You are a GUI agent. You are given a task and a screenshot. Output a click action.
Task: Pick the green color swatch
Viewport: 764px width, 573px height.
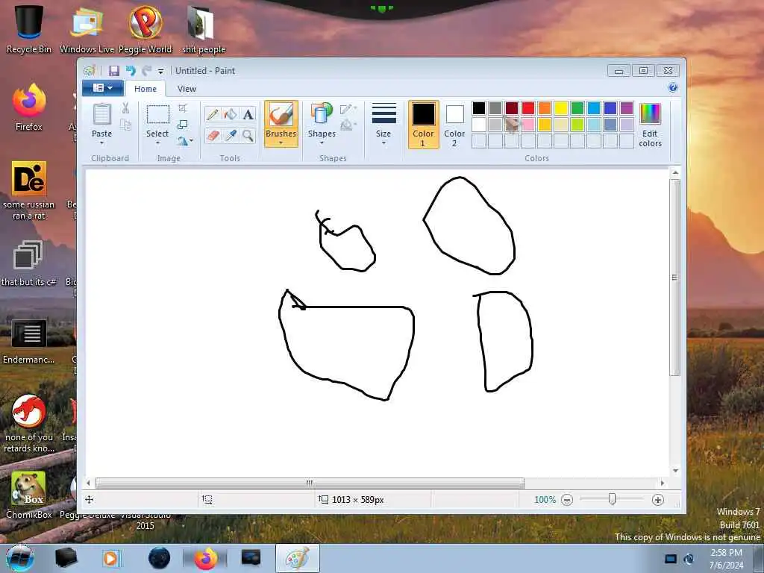577,108
